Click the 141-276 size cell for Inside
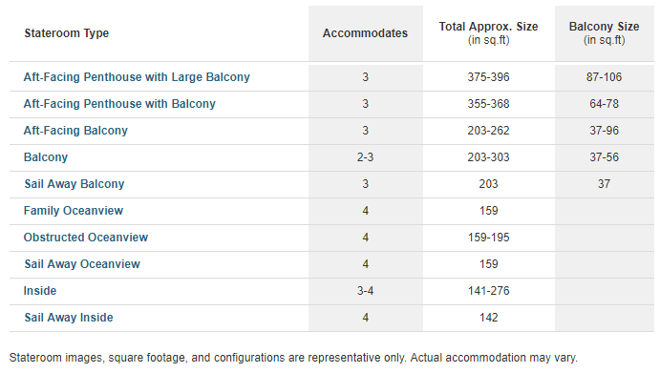The image size is (660, 373). tap(489, 291)
